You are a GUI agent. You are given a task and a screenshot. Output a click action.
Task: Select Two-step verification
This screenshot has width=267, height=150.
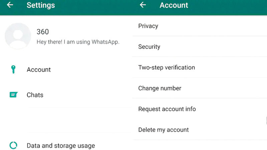tap(167, 67)
